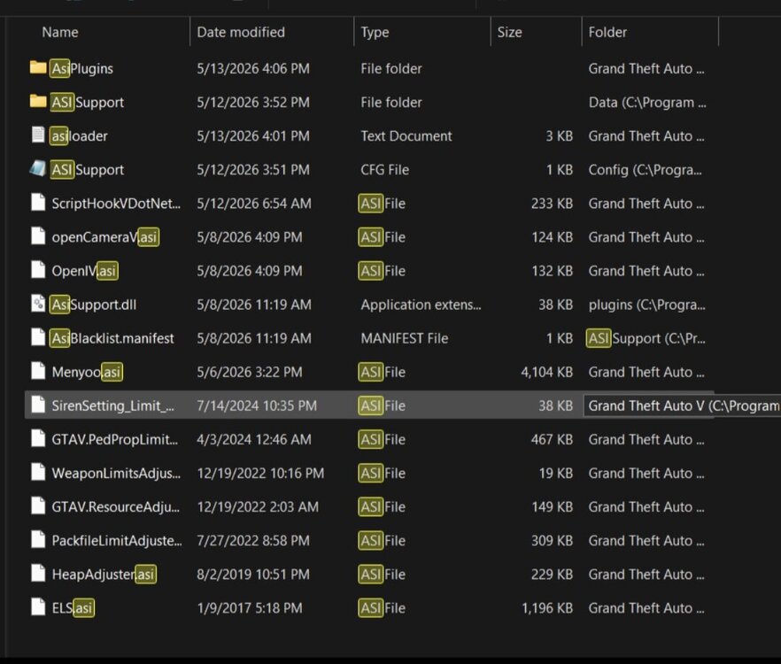
Task: Sort by the Name column header
Action: tap(60, 33)
